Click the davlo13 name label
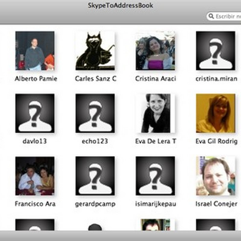 (x=35, y=141)
